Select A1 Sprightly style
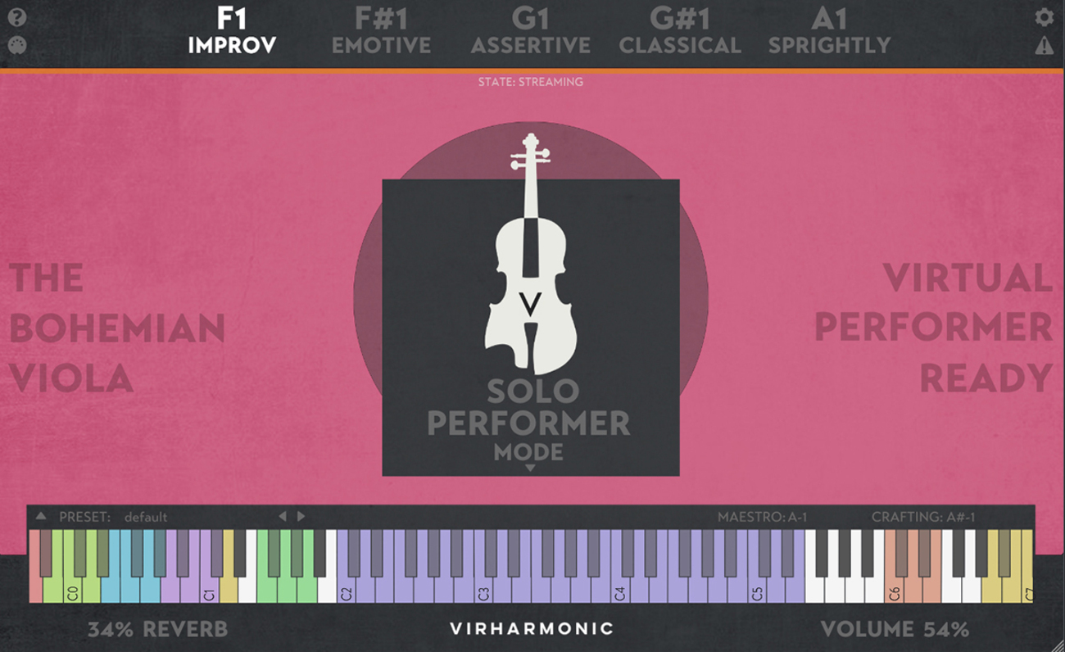 point(829,31)
